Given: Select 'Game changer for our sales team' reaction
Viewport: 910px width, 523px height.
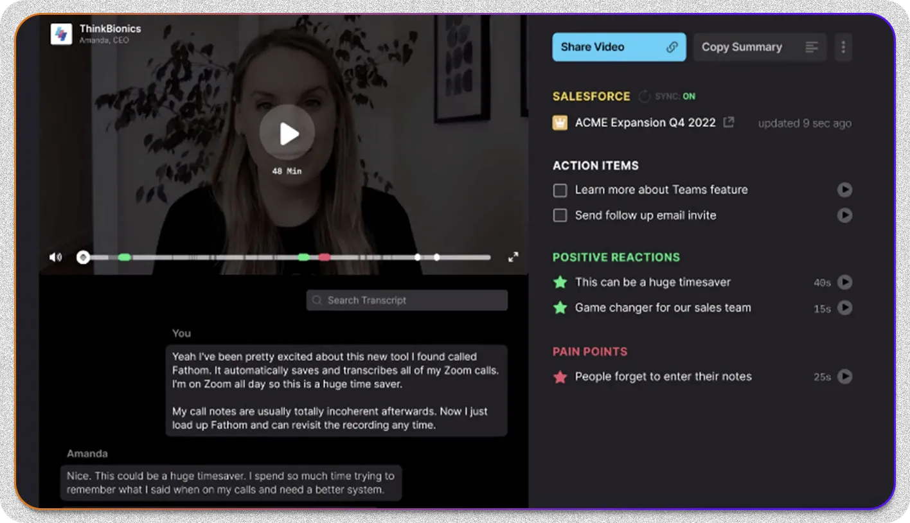Looking at the screenshot, I should [x=663, y=308].
